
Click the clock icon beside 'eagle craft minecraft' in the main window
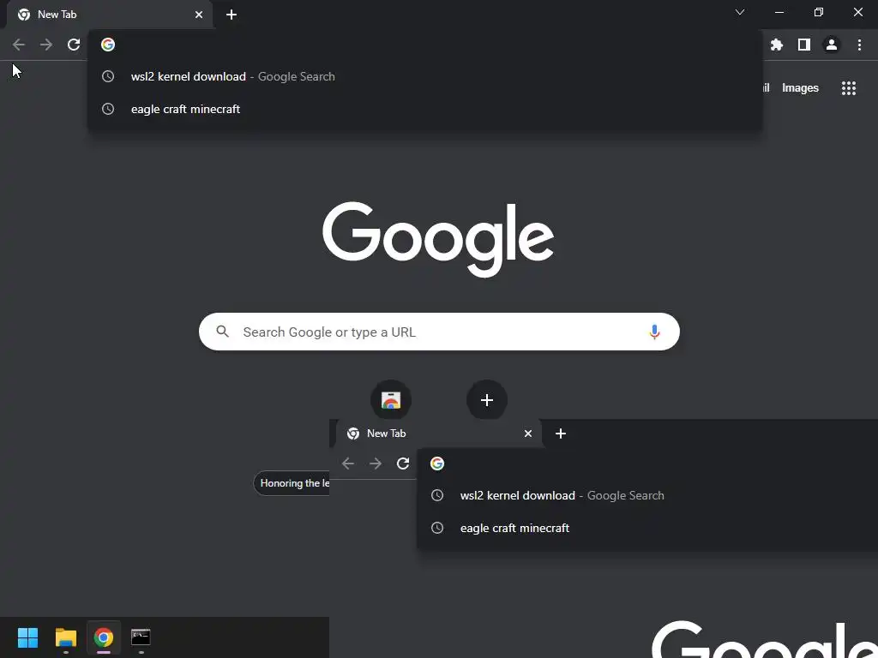[x=108, y=109]
